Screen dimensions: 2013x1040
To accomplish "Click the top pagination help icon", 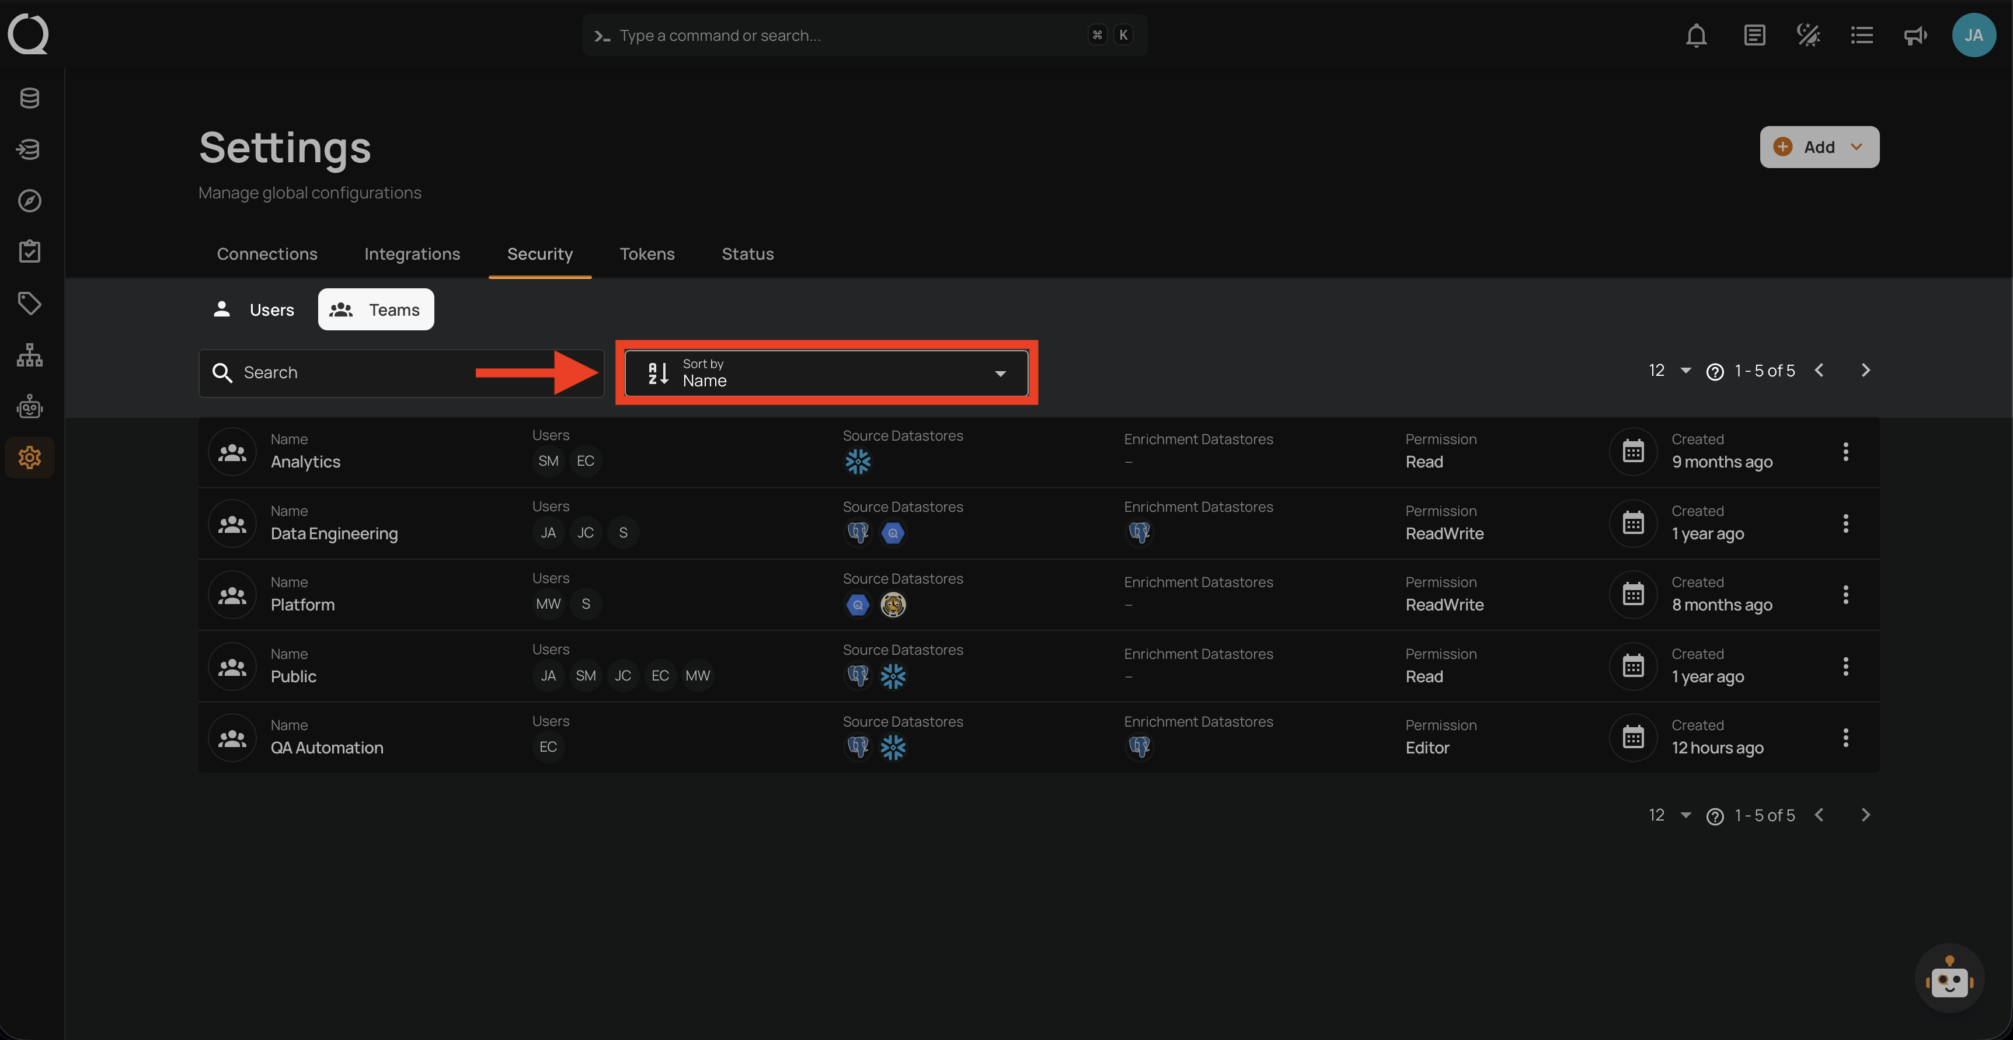I will 1715,372.
